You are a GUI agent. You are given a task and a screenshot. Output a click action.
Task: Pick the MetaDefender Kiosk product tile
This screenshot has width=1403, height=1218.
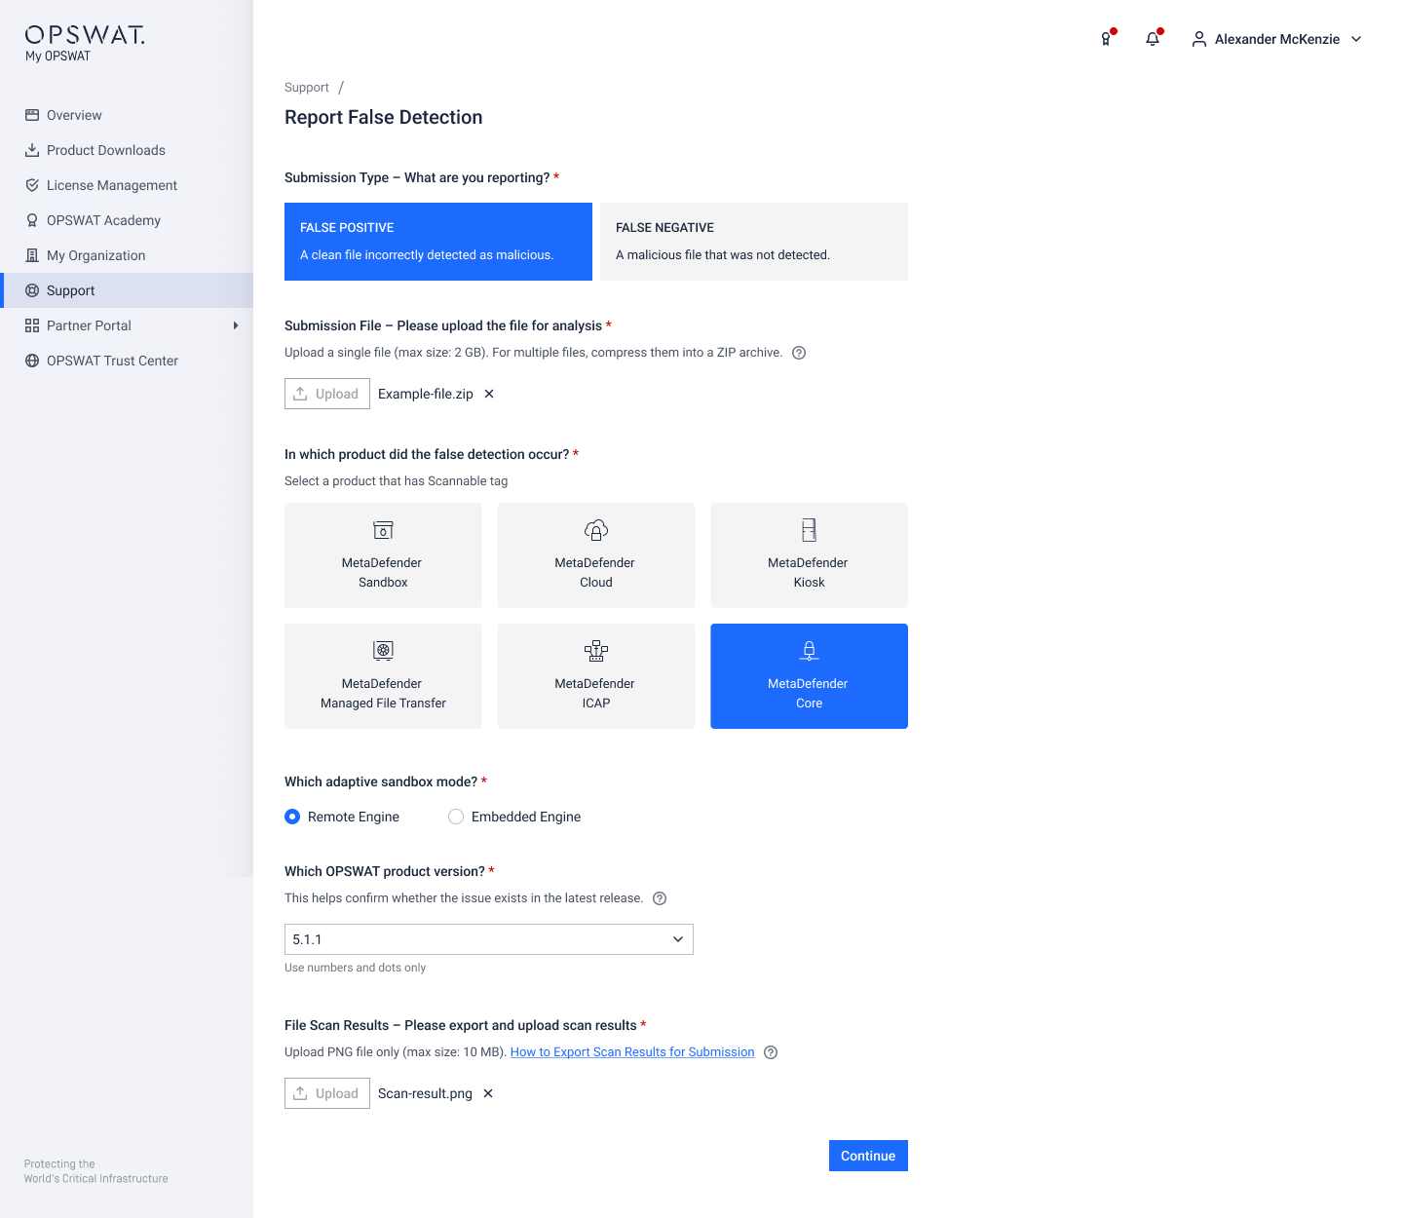coord(809,555)
